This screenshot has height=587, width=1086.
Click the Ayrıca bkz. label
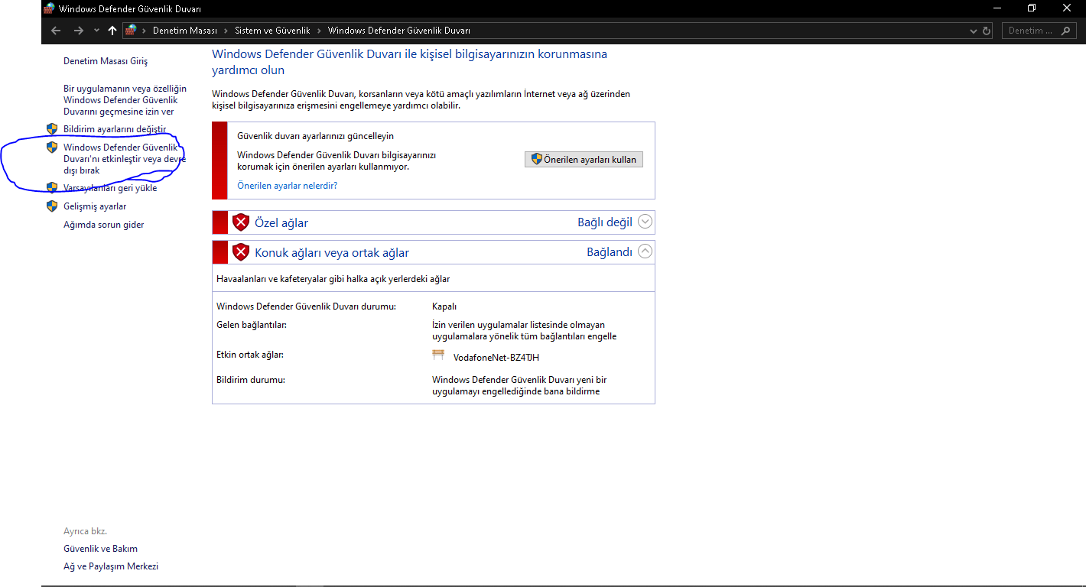click(x=85, y=531)
